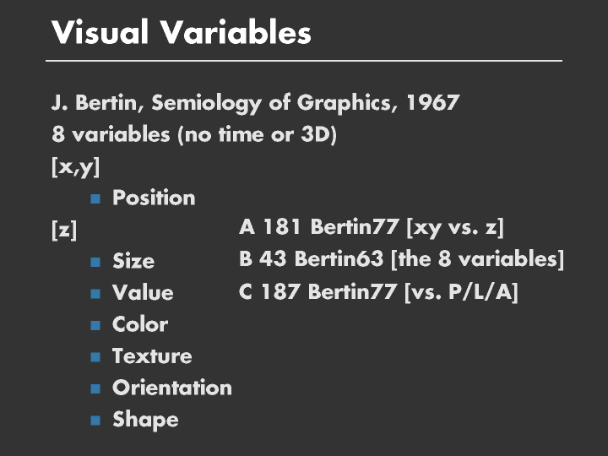Select the square bullet next to Value

(x=95, y=294)
